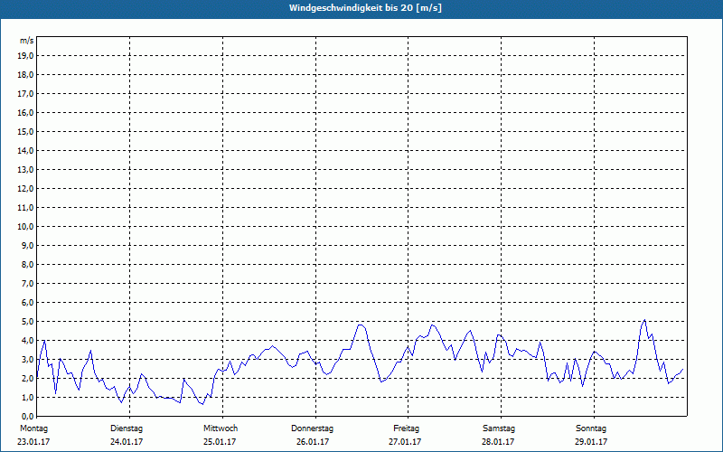
Task: Select the 6,0 y-axis label
Action: coord(27,303)
